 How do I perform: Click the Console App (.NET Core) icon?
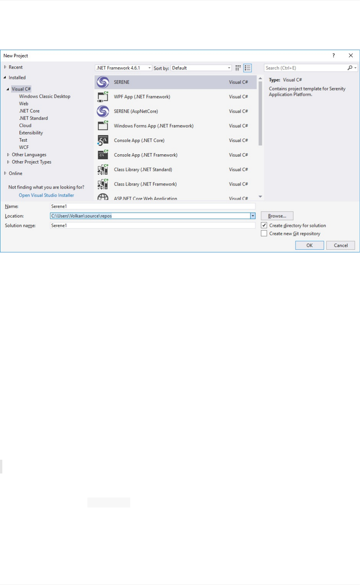(103, 140)
